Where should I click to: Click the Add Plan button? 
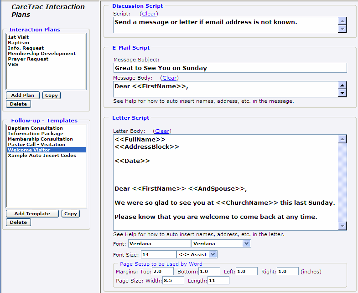(23, 95)
